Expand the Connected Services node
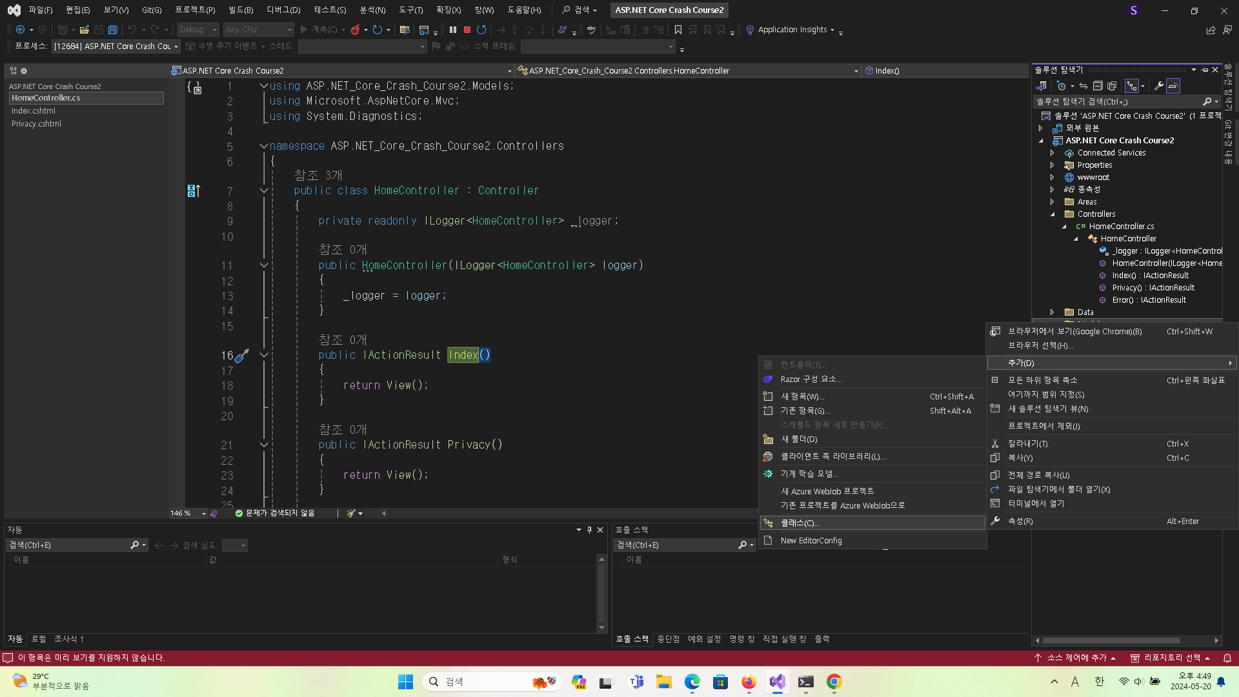Viewport: 1239px width, 697px height. [x=1052, y=153]
